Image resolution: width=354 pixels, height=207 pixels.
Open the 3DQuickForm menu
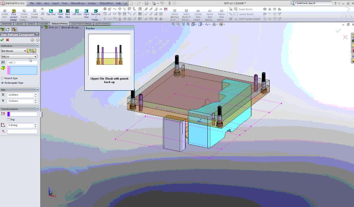106,4
